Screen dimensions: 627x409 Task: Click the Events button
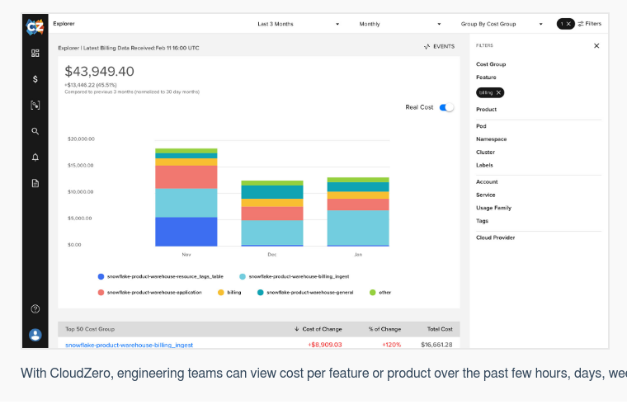click(x=439, y=46)
